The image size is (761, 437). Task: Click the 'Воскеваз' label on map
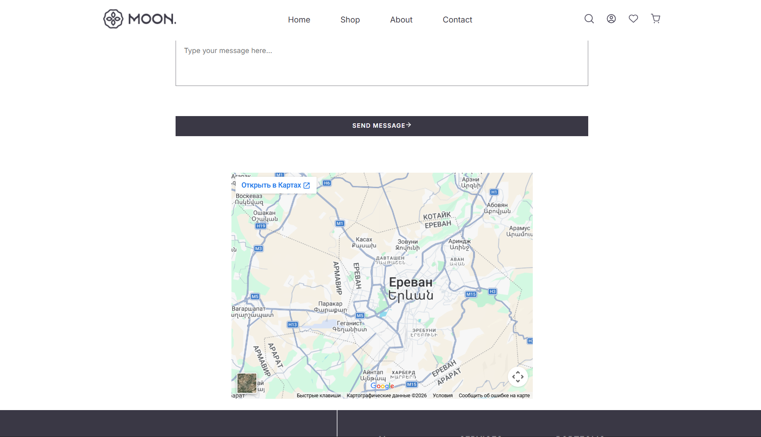coord(249,196)
